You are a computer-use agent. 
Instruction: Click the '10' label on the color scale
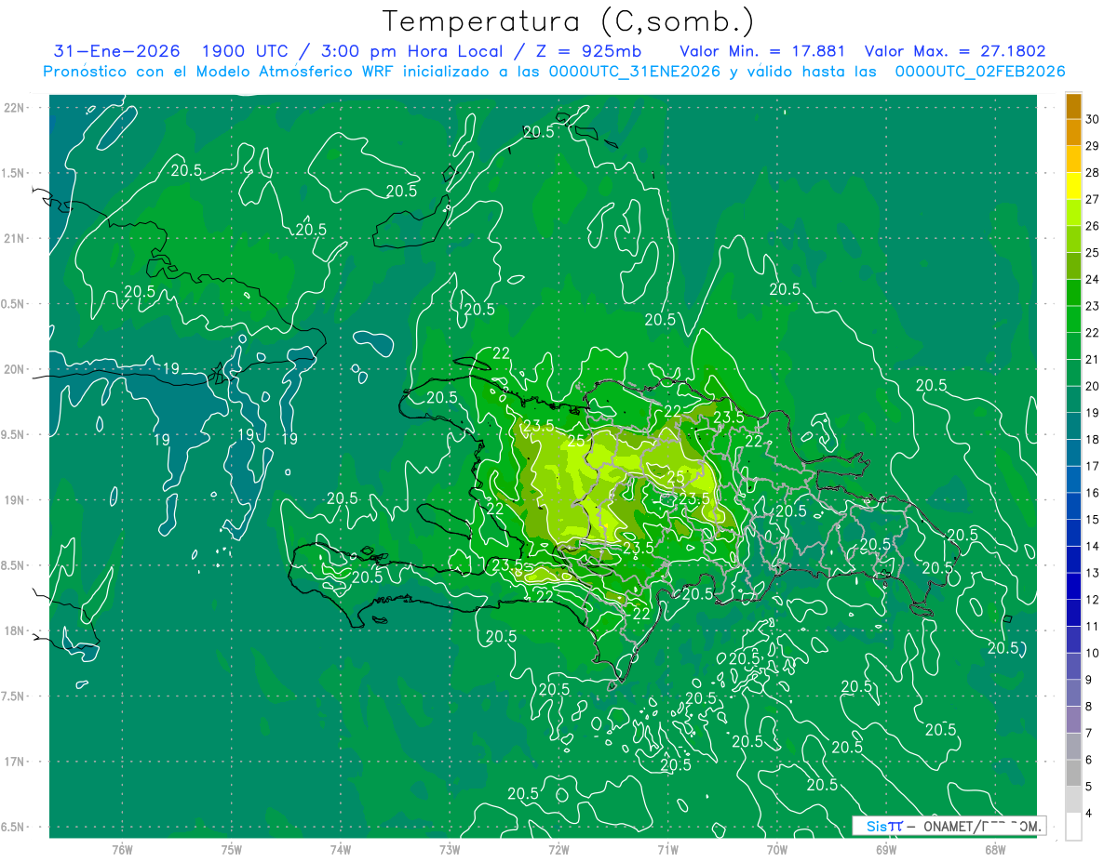(1092, 654)
